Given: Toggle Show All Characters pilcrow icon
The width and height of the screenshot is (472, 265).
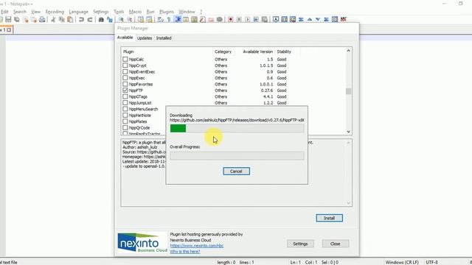Looking at the screenshot, I should click(169, 20).
